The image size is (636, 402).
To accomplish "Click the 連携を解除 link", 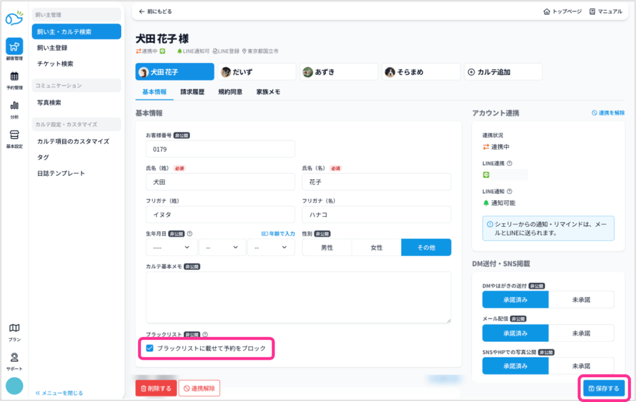I will (x=607, y=113).
